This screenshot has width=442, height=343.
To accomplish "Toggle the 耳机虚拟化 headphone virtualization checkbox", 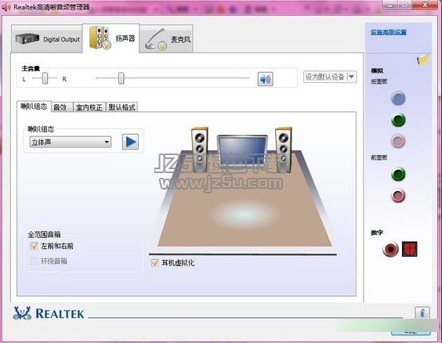I will [154, 263].
